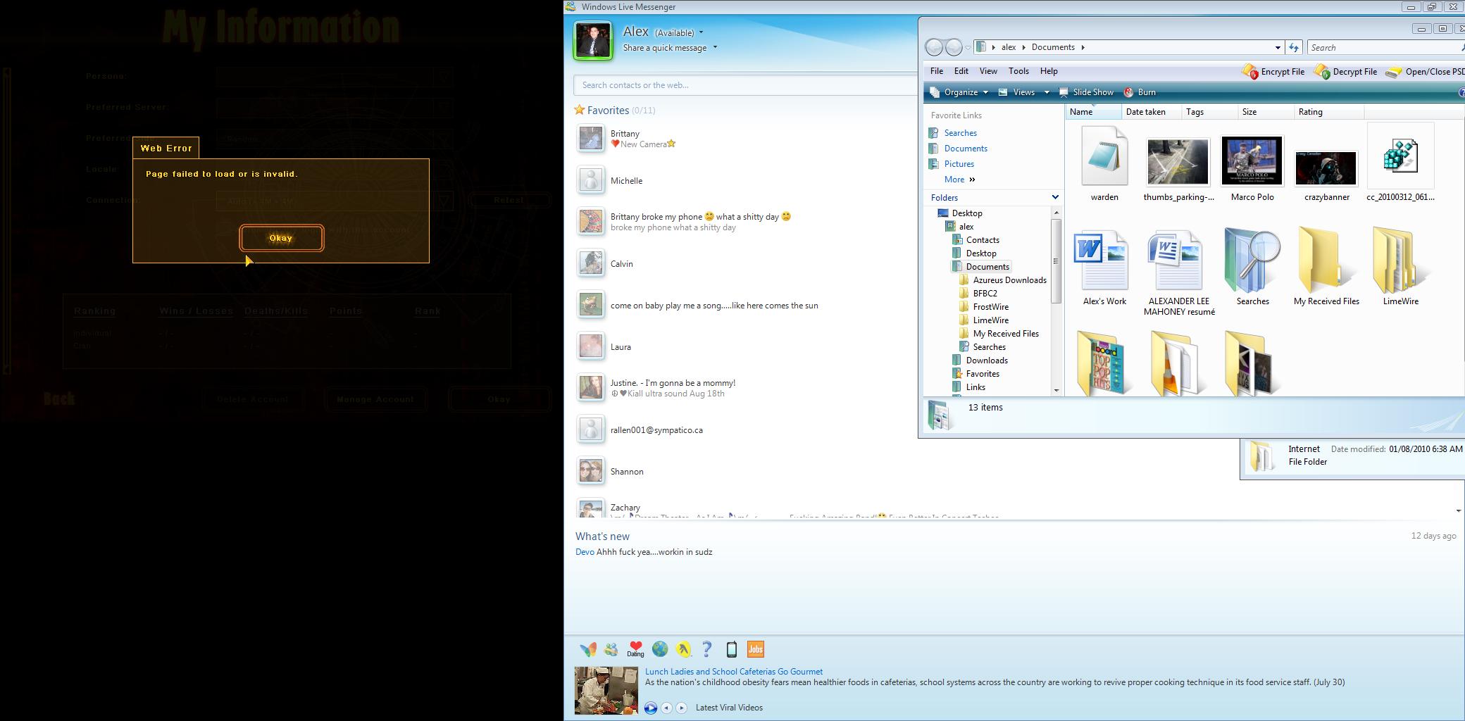Collapse the Folders pane chevron
The width and height of the screenshot is (1465, 721).
[x=1054, y=197]
